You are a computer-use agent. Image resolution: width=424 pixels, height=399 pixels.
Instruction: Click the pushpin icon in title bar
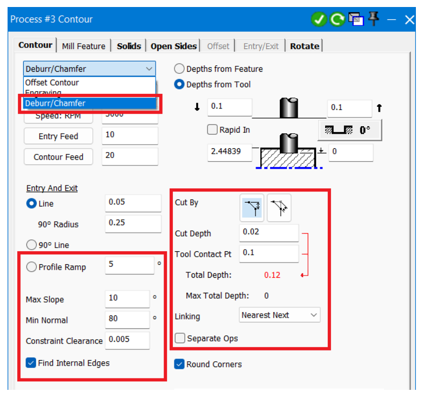[374, 19]
